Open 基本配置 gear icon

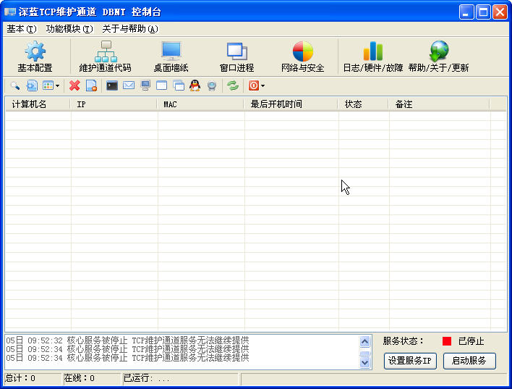click(35, 51)
